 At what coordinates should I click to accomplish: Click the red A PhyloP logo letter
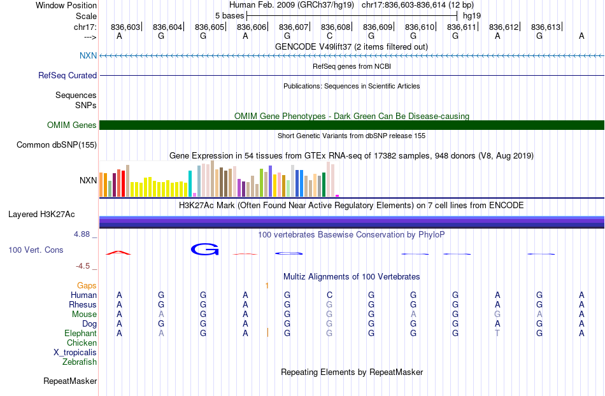(x=118, y=253)
